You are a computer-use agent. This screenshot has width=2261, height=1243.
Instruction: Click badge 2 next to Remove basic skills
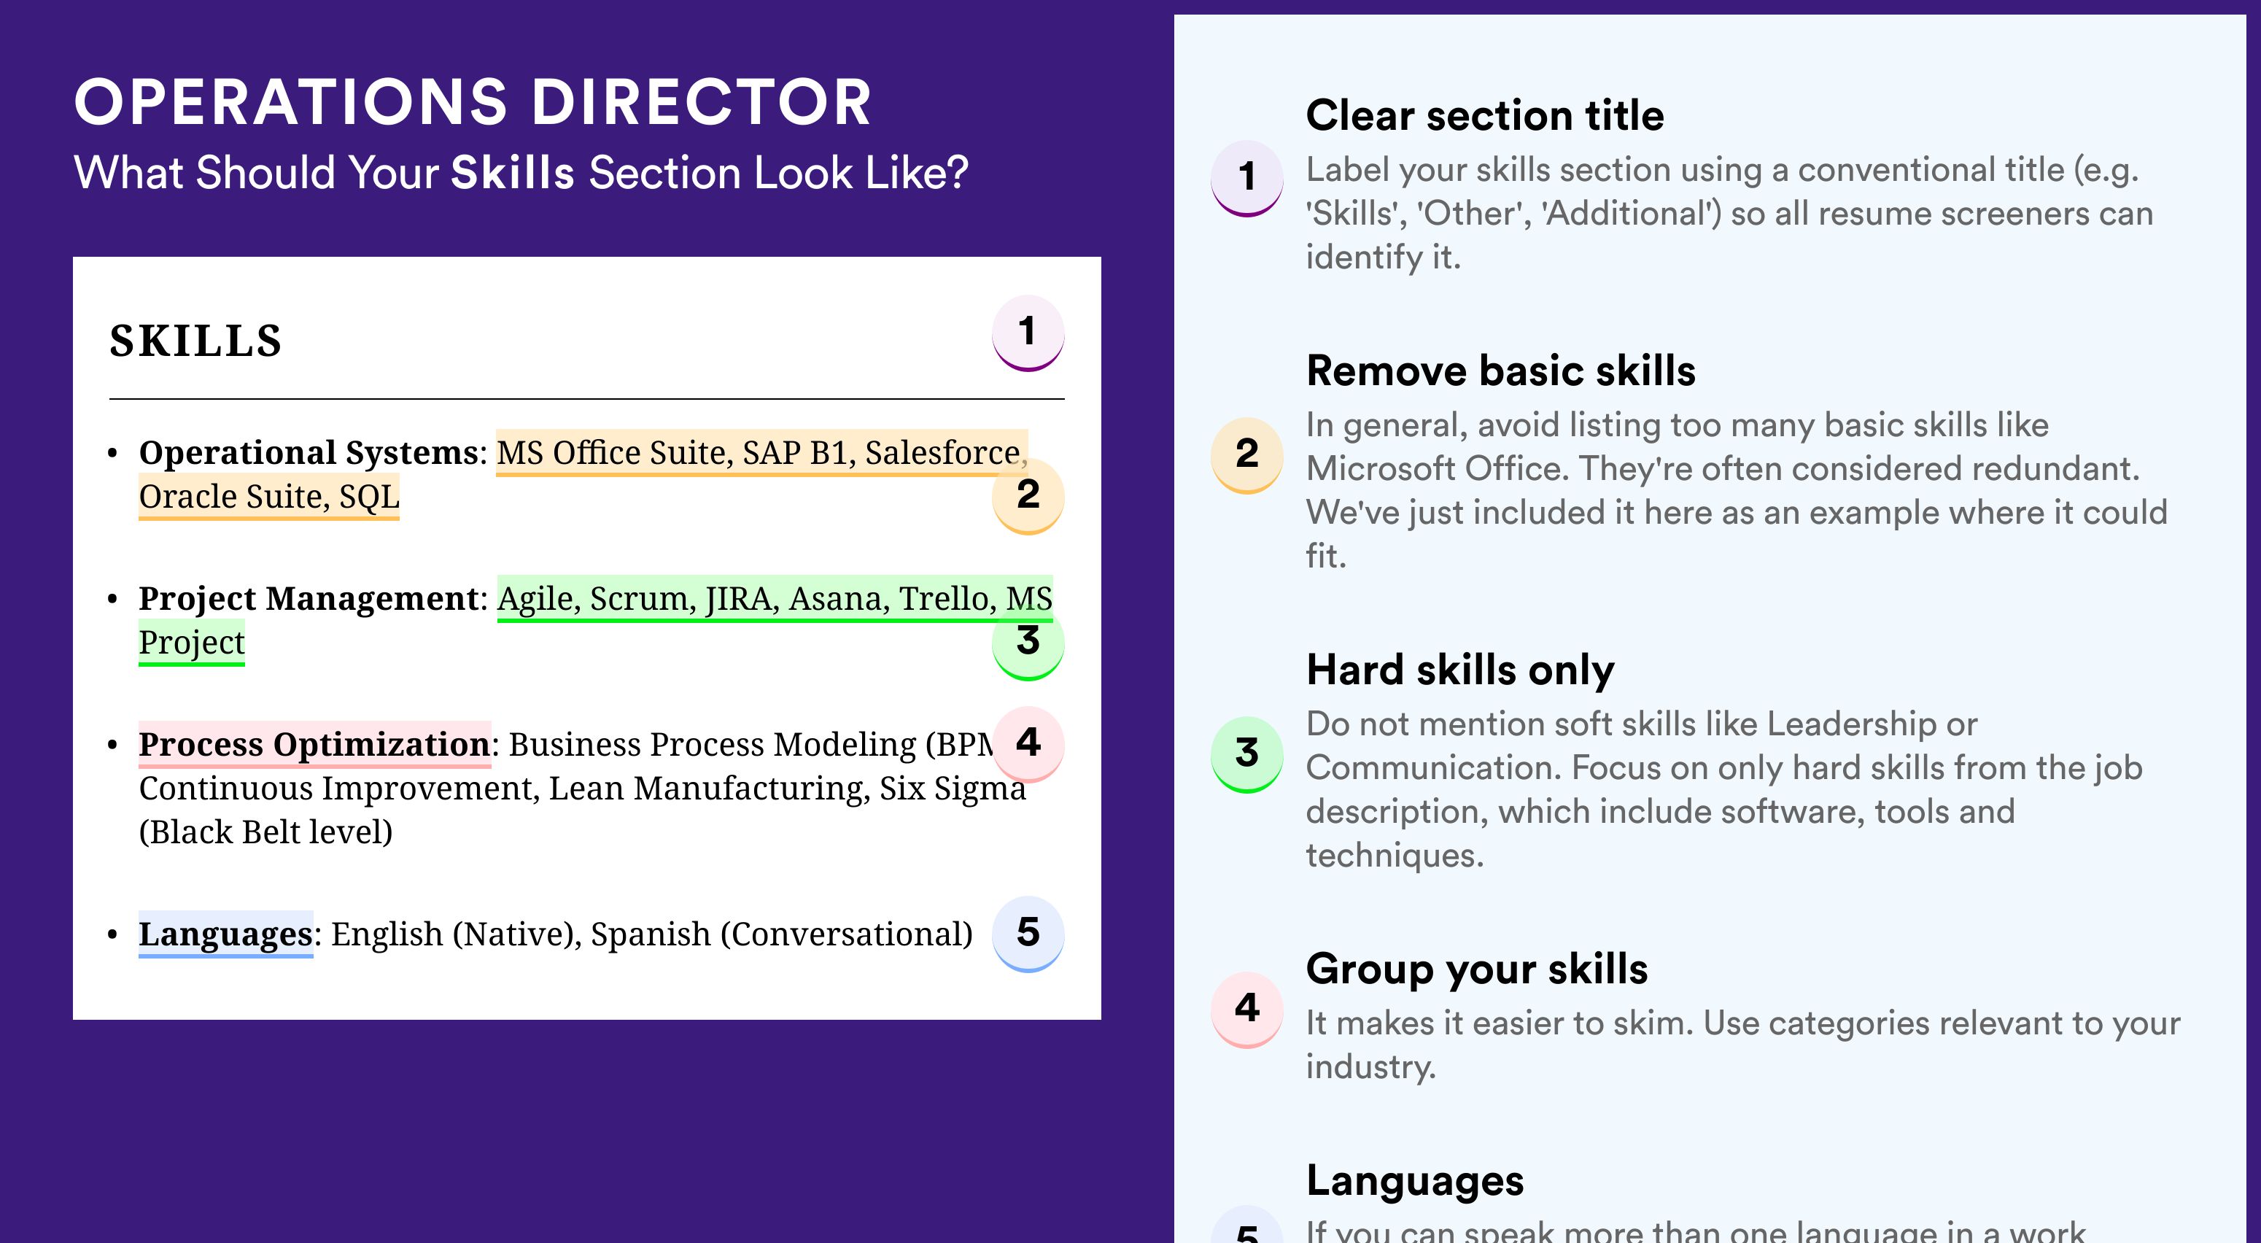[1247, 456]
